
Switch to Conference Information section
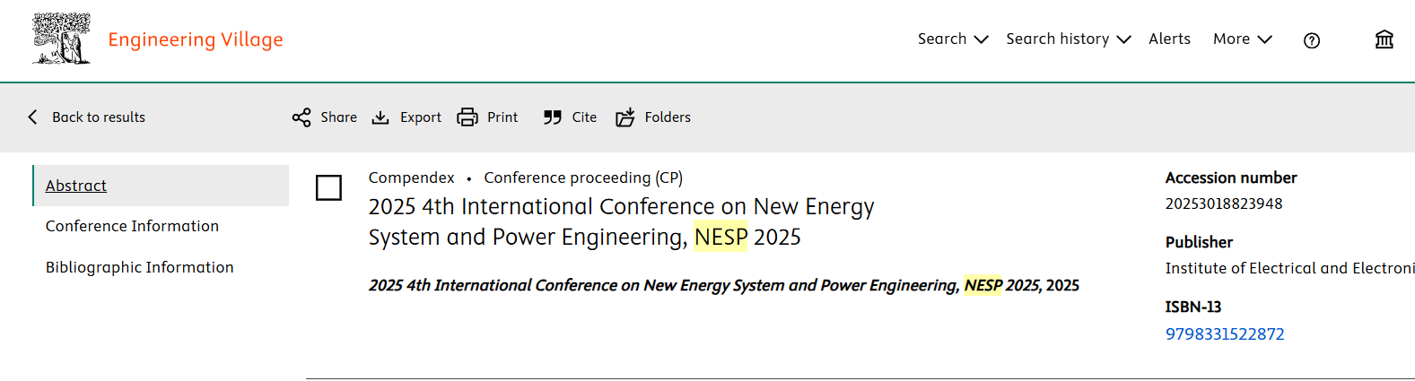tap(132, 226)
